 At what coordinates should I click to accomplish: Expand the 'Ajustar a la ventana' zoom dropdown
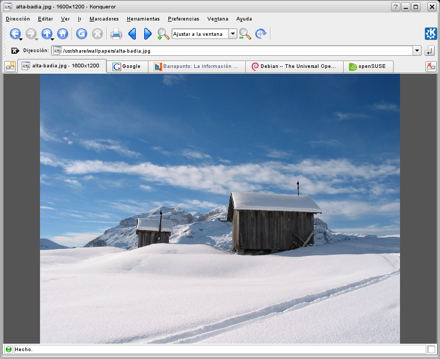pyautogui.click(x=233, y=34)
